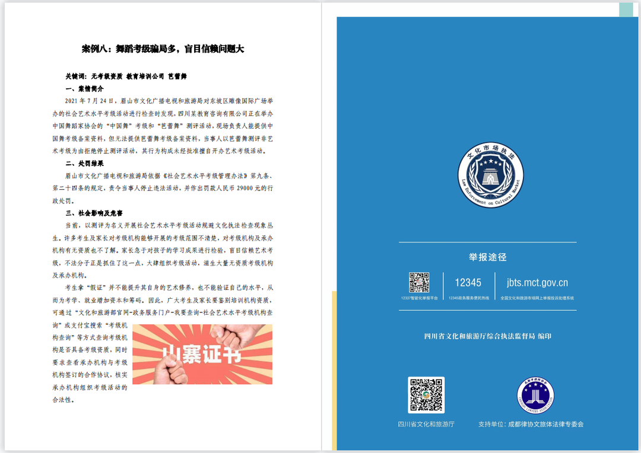Click the 支持单位：成都律协文旅体法律专委会 caption
The height and width of the screenshot is (453, 641).
tap(531, 425)
